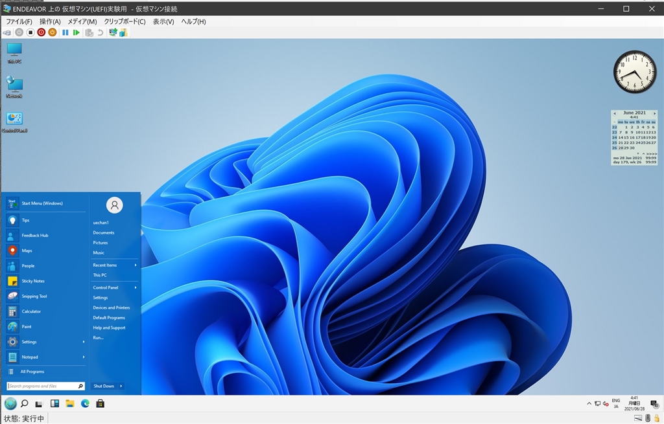Open Settings in right column of start menu
The width and height of the screenshot is (664, 424).
101,298
